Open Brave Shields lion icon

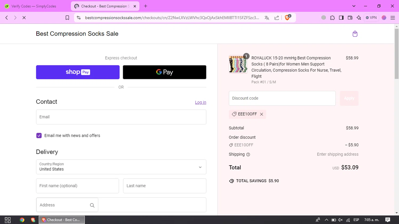[x=288, y=18]
